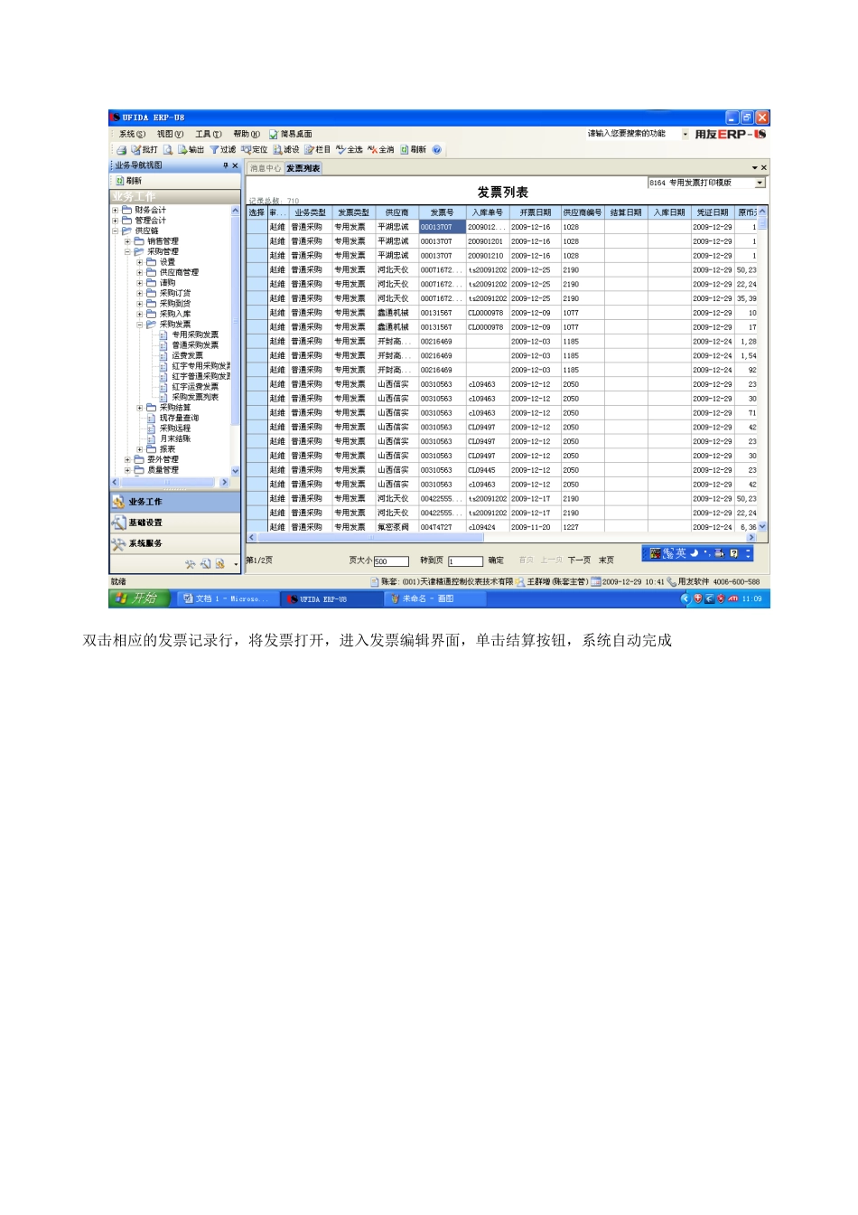
Task: Expand the 管理会计 tree node
Action: click(x=115, y=221)
